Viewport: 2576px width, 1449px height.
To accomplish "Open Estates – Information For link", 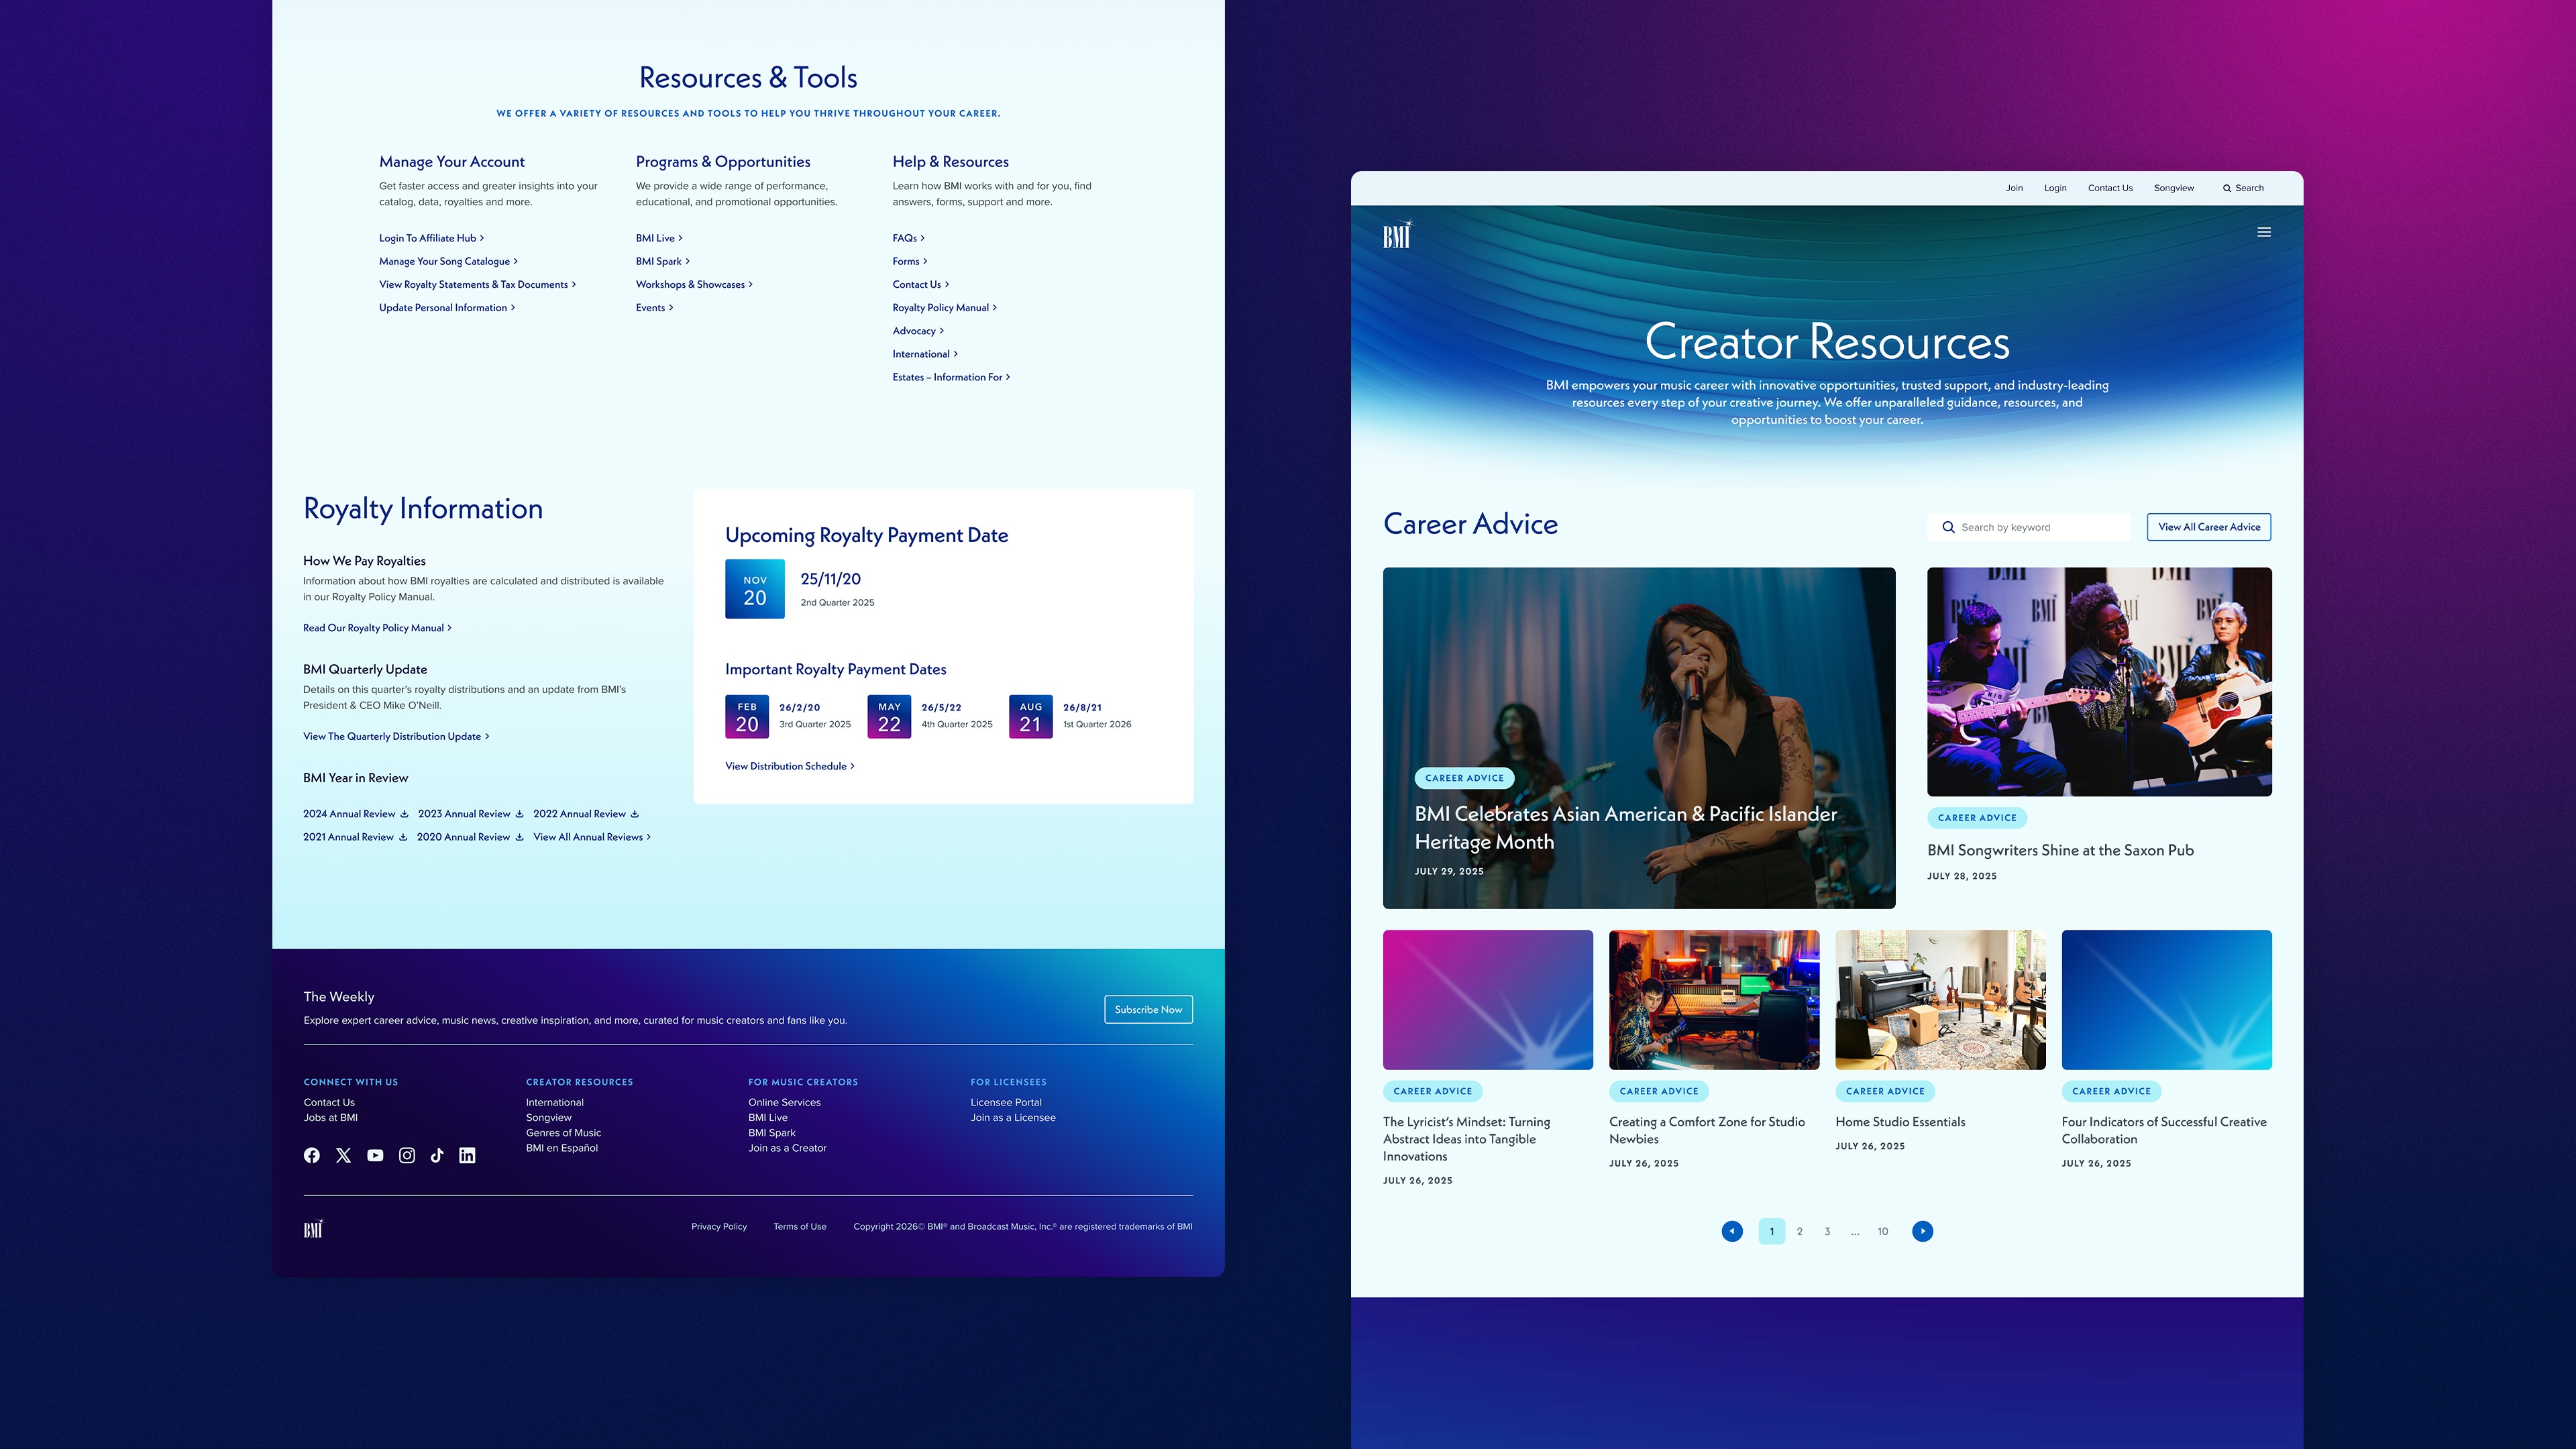I will click(951, 377).
